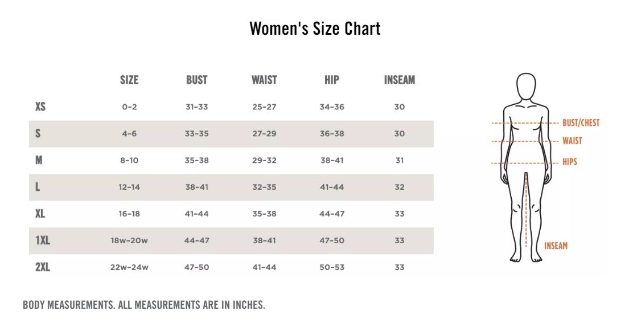Click the orange WAIST label beside figure

[x=572, y=141]
